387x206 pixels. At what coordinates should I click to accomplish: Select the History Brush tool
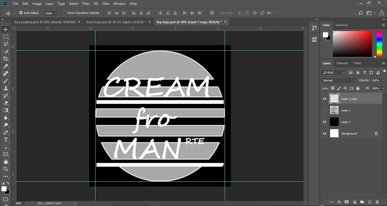6,96
